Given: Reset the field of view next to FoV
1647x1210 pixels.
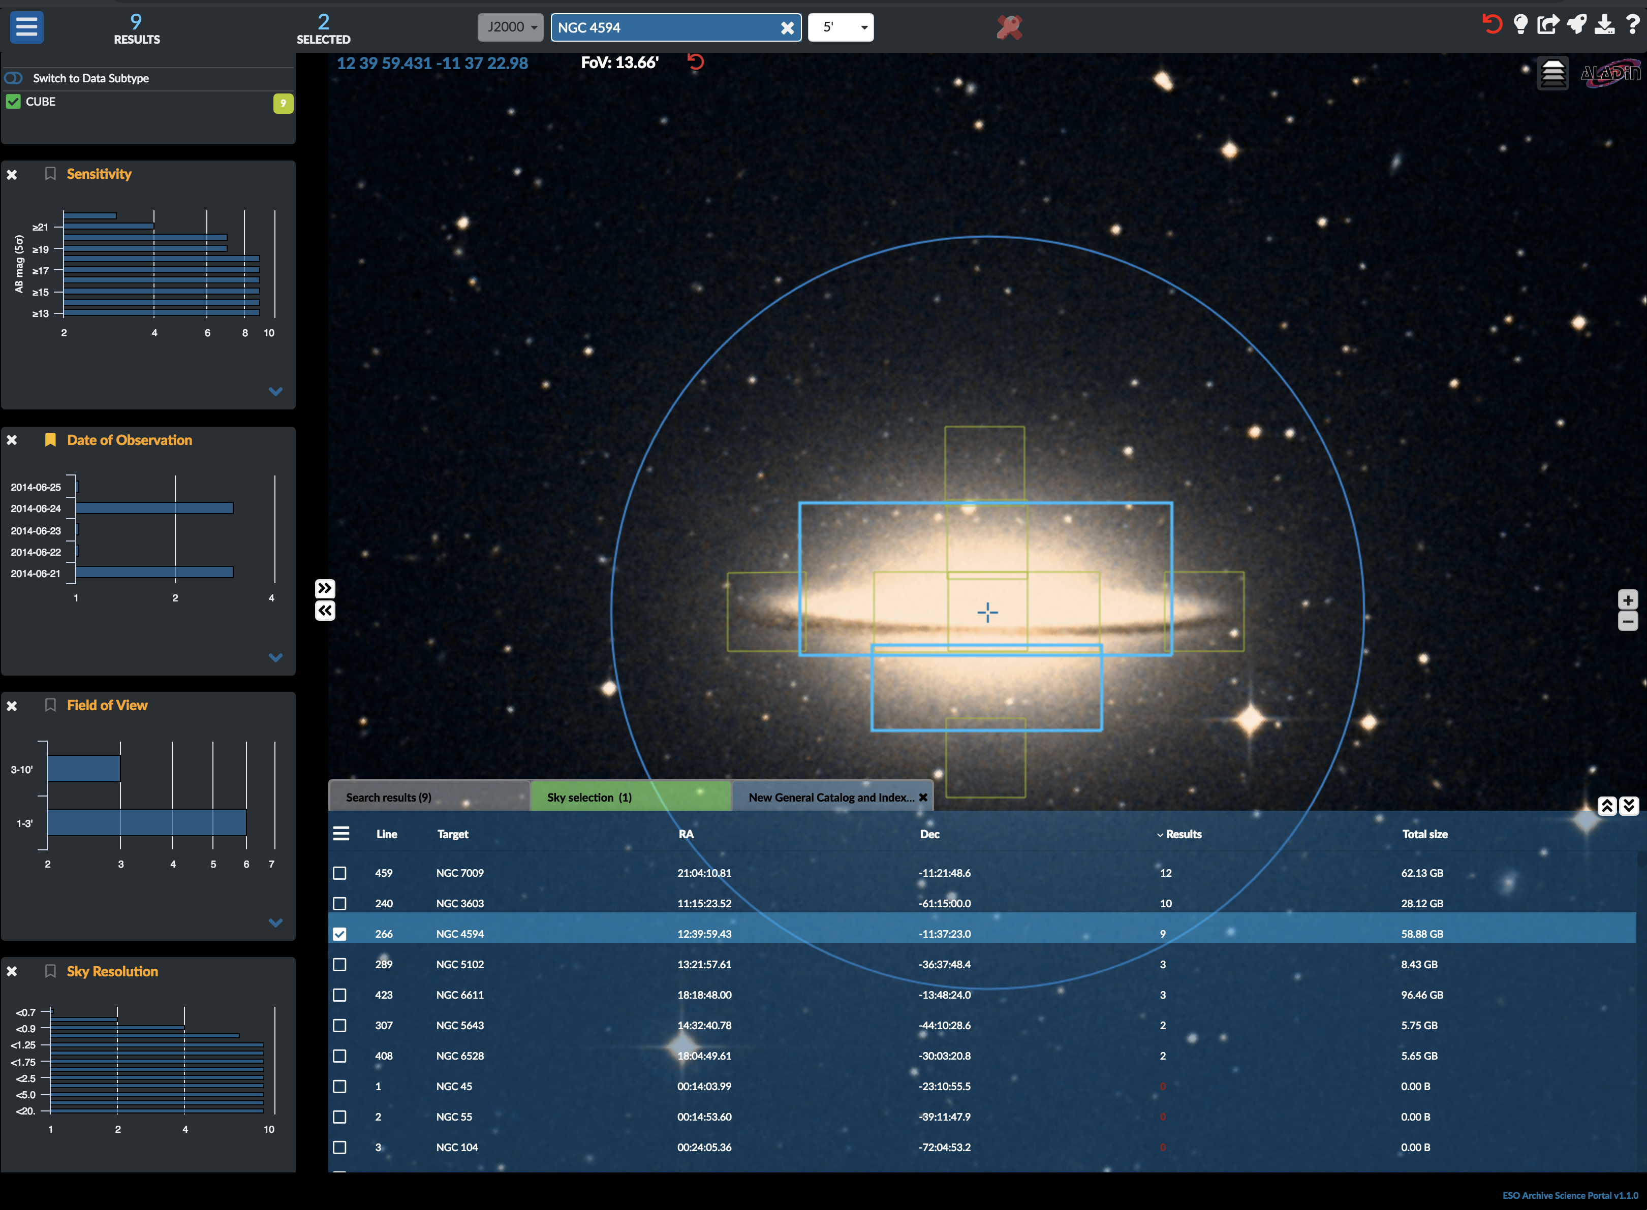Looking at the screenshot, I should pyautogui.click(x=695, y=61).
